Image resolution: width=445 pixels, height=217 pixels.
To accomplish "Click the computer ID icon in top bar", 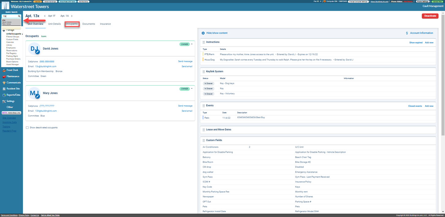I will (x=324, y=2).
